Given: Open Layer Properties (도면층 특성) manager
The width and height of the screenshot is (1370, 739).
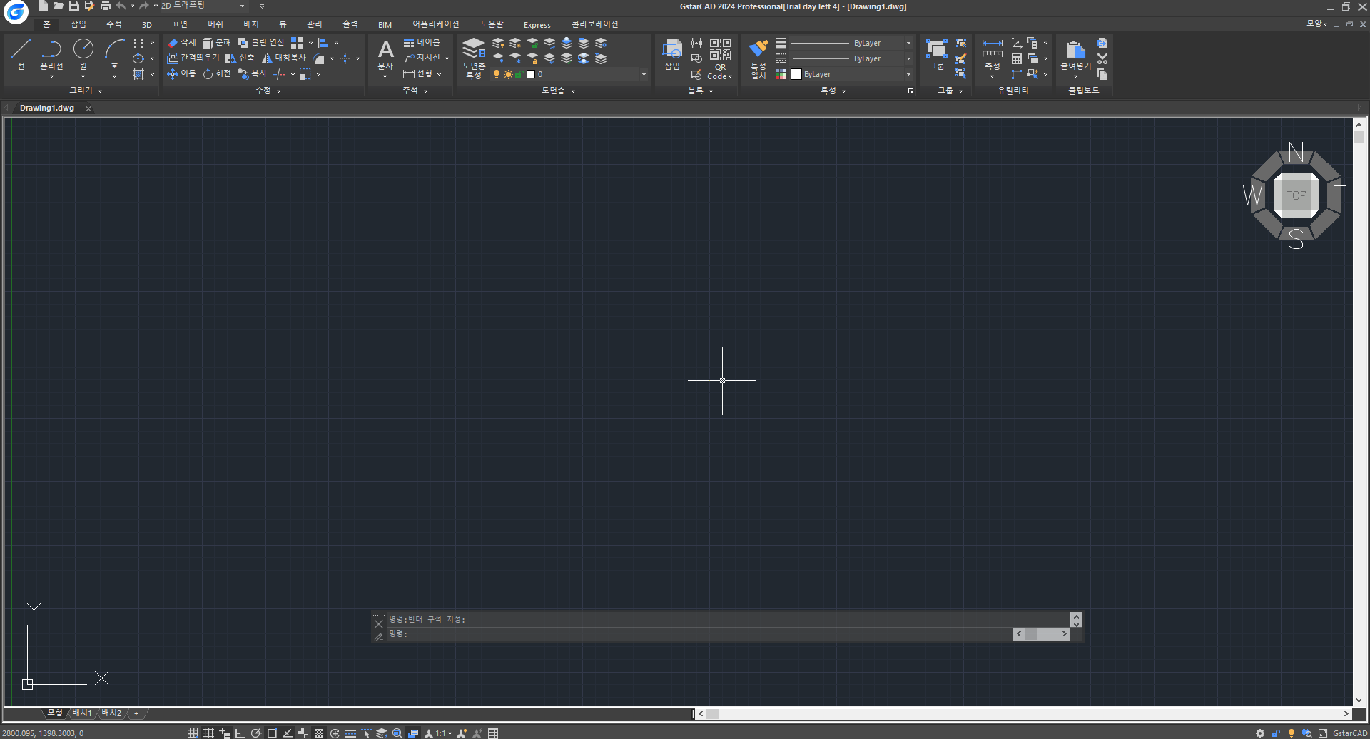Looking at the screenshot, I should [x=474, y=57].
